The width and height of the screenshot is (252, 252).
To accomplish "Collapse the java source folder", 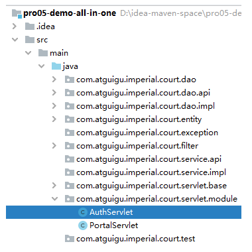I will (41, 66).
